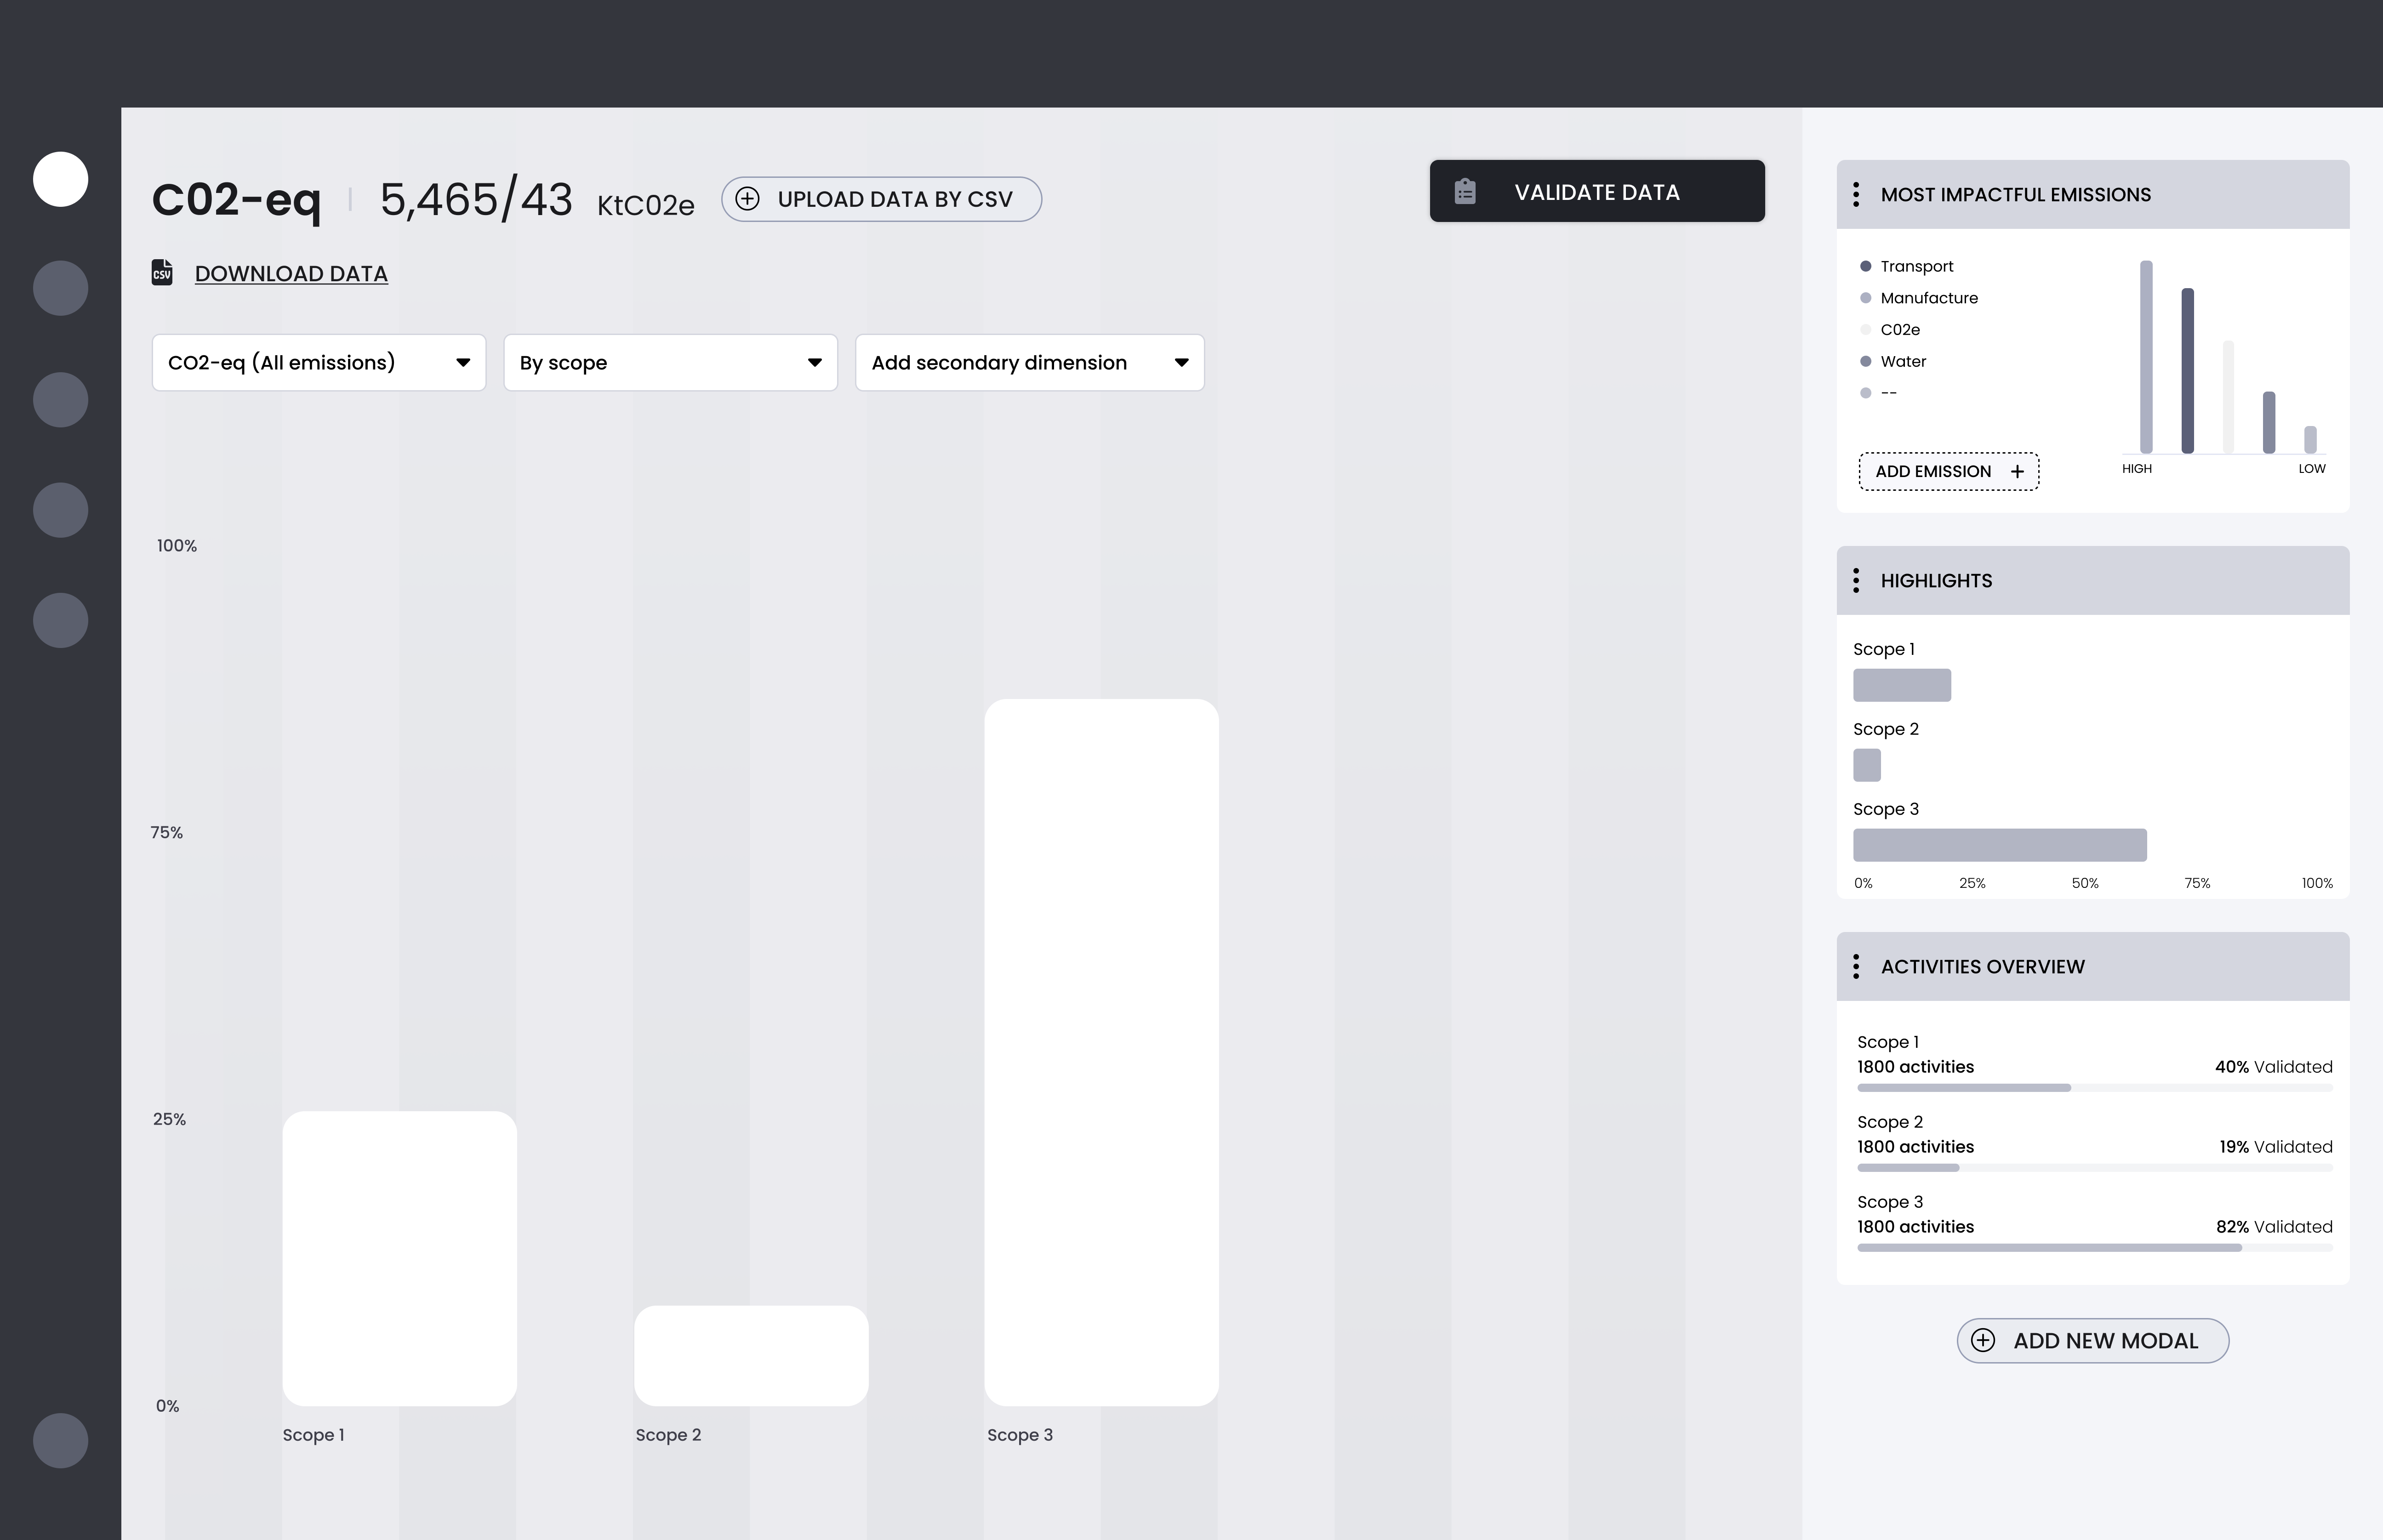
Task: Click the CSV file icon beside Download Data
Action: tap(162, 273)
